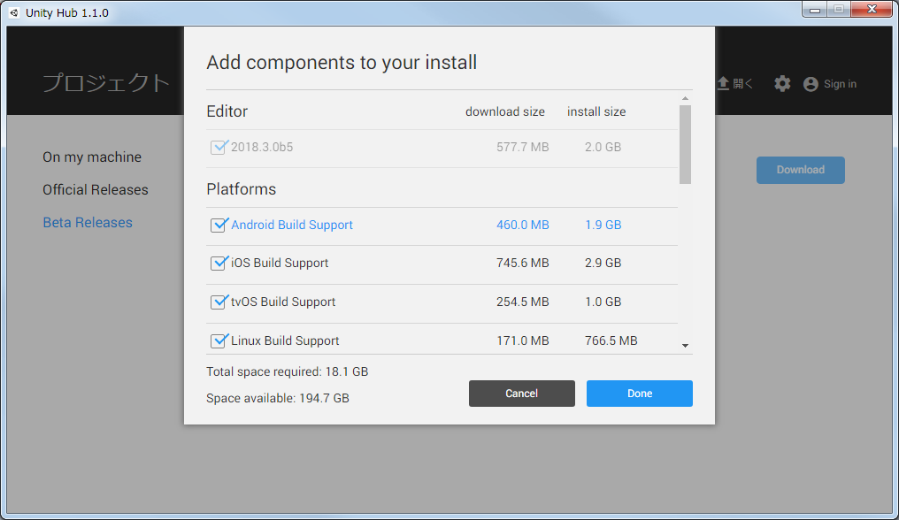Click the download size column header
The image size is (899, 520).
point(505,111)
